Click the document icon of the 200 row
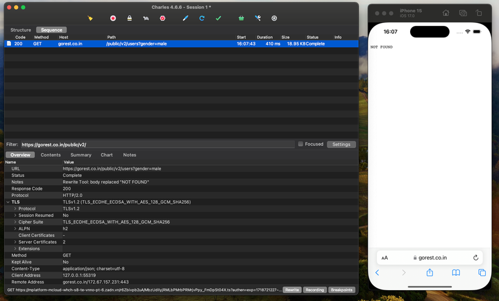 [9, 44]
